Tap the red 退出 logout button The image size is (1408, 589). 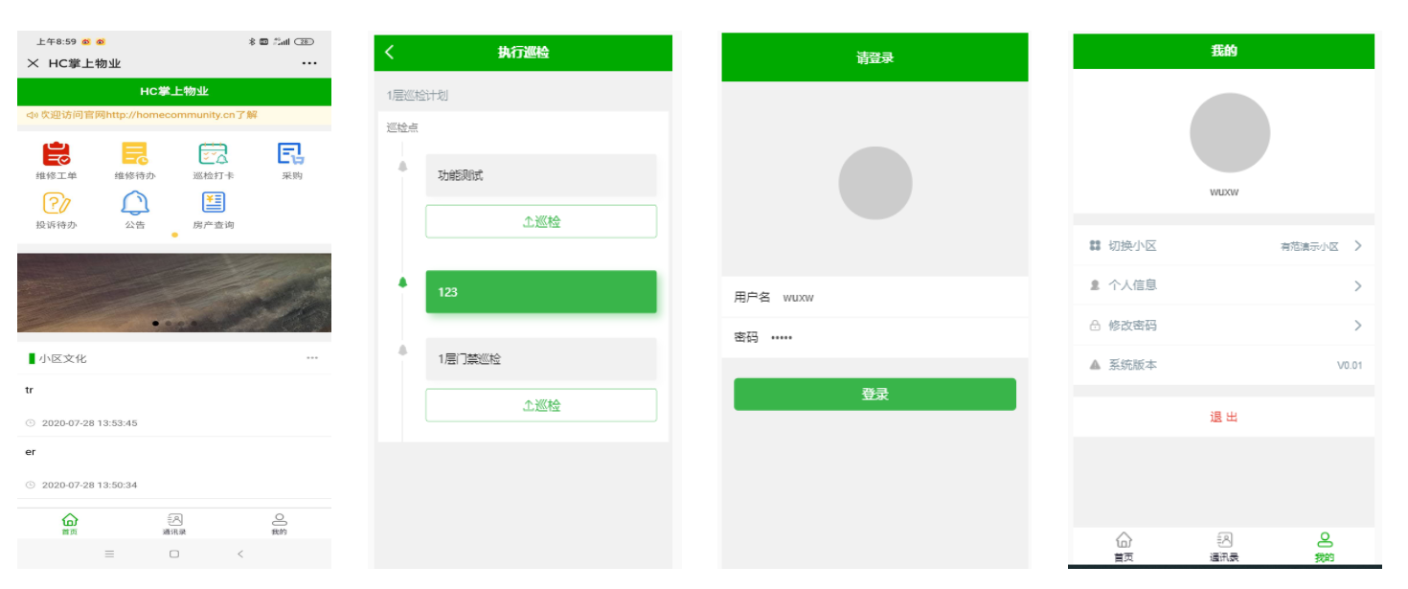pyautogui.click(x=1223, y=418)
